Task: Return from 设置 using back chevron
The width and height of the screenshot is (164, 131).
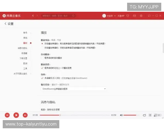Action: (5, 24)
